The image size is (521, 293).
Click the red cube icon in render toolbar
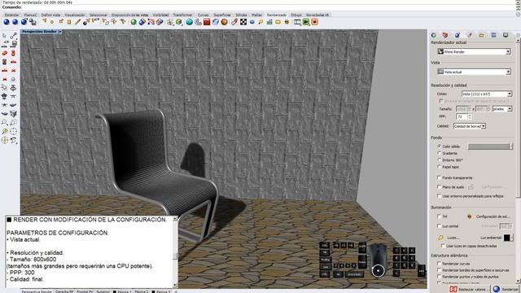coord(207,22)
